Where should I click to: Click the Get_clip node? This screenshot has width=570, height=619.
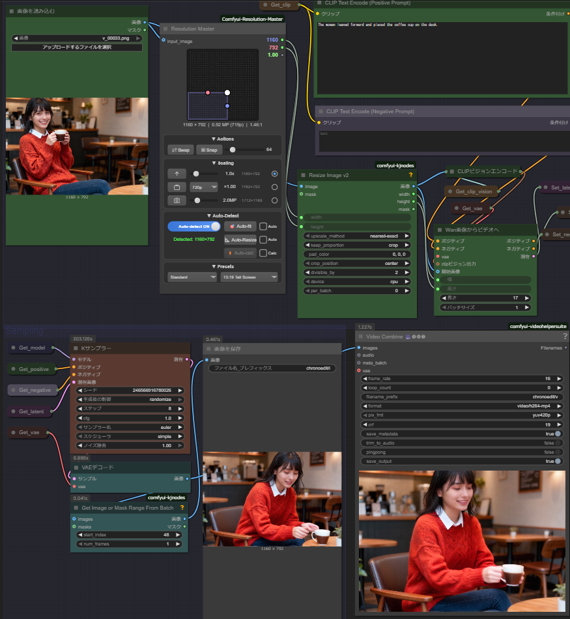[x=281, y=5]
